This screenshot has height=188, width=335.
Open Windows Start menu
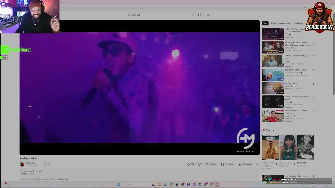[x=119, y=185]
